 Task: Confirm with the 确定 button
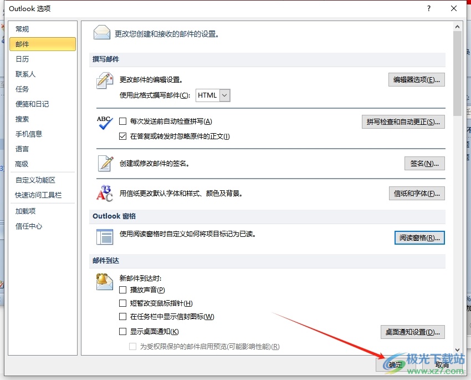click(395, 365)
